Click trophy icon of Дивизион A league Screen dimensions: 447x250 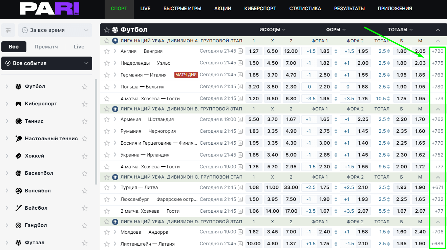coord(115,41)
